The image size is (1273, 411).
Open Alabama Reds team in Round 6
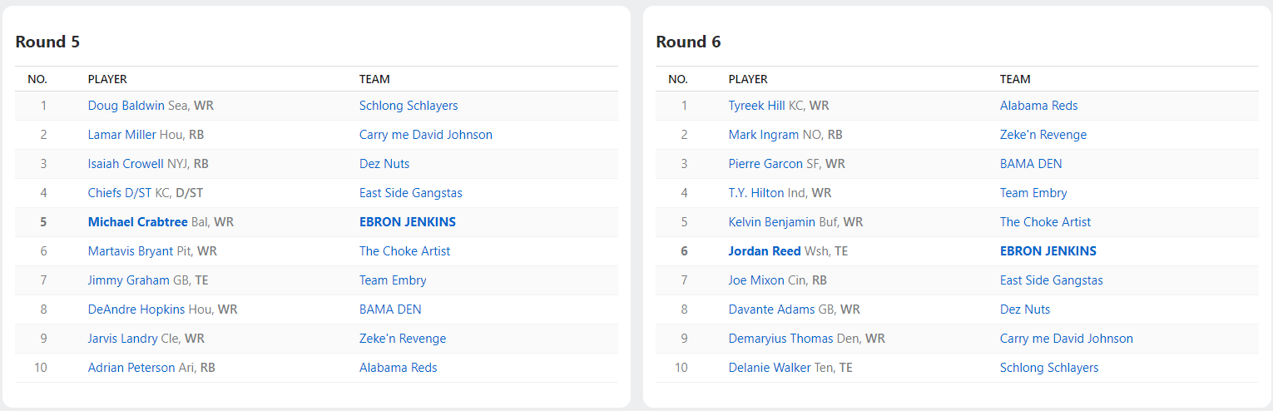tap(1038, 106)
